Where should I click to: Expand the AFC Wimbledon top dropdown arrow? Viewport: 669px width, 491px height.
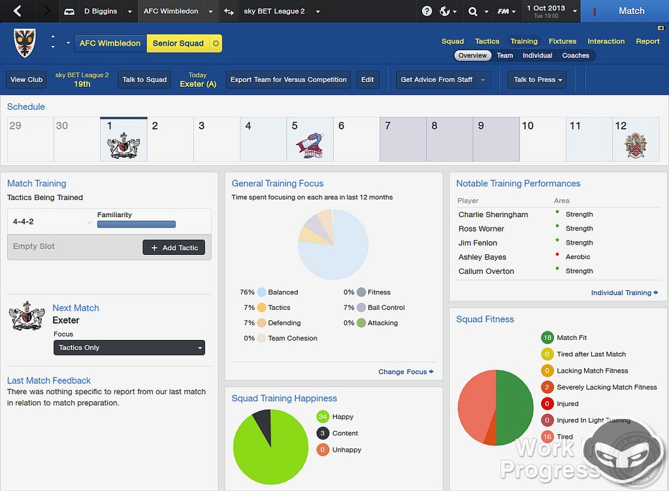[x=210, y=12]
